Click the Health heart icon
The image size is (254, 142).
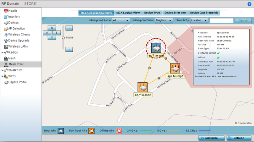(x=6, y=11)
